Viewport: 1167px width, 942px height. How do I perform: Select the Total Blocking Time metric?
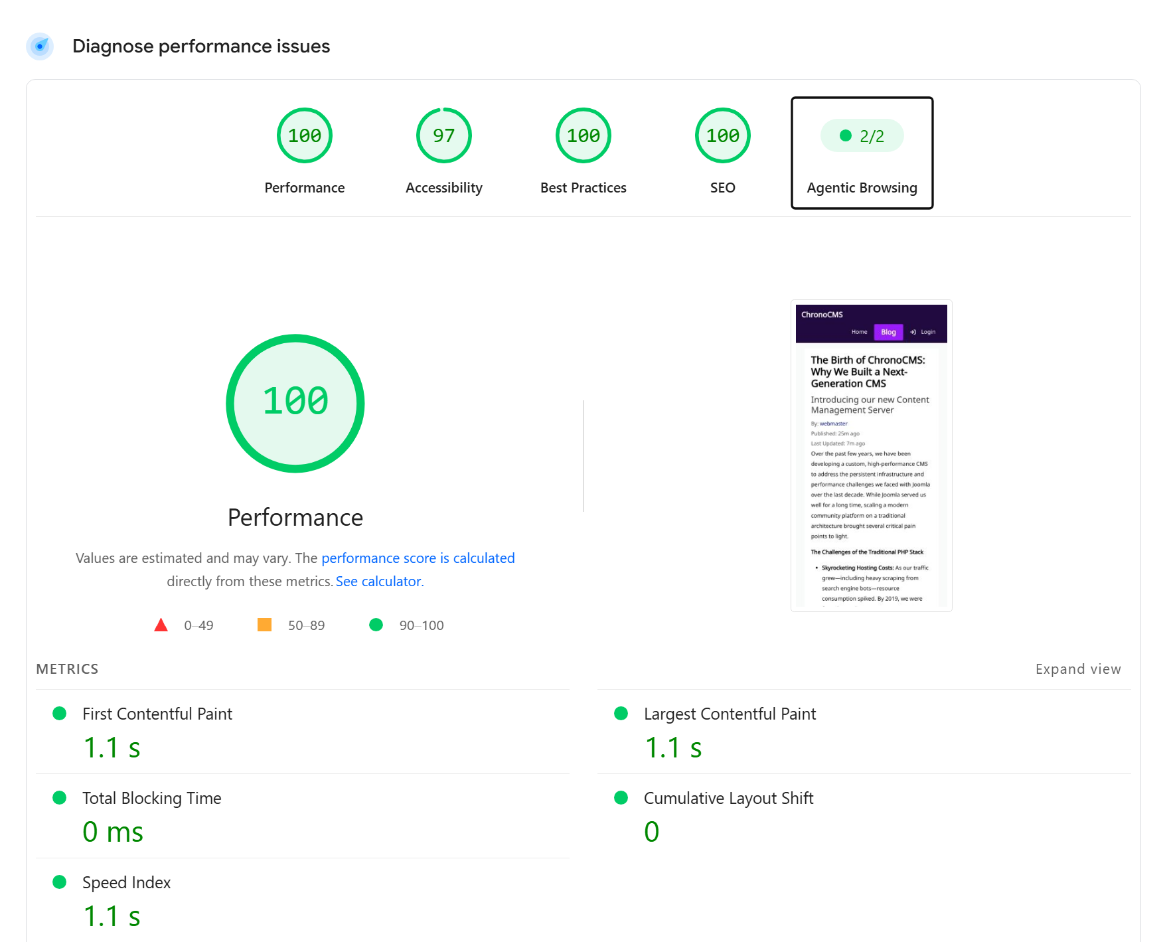[x=152, y=798]
